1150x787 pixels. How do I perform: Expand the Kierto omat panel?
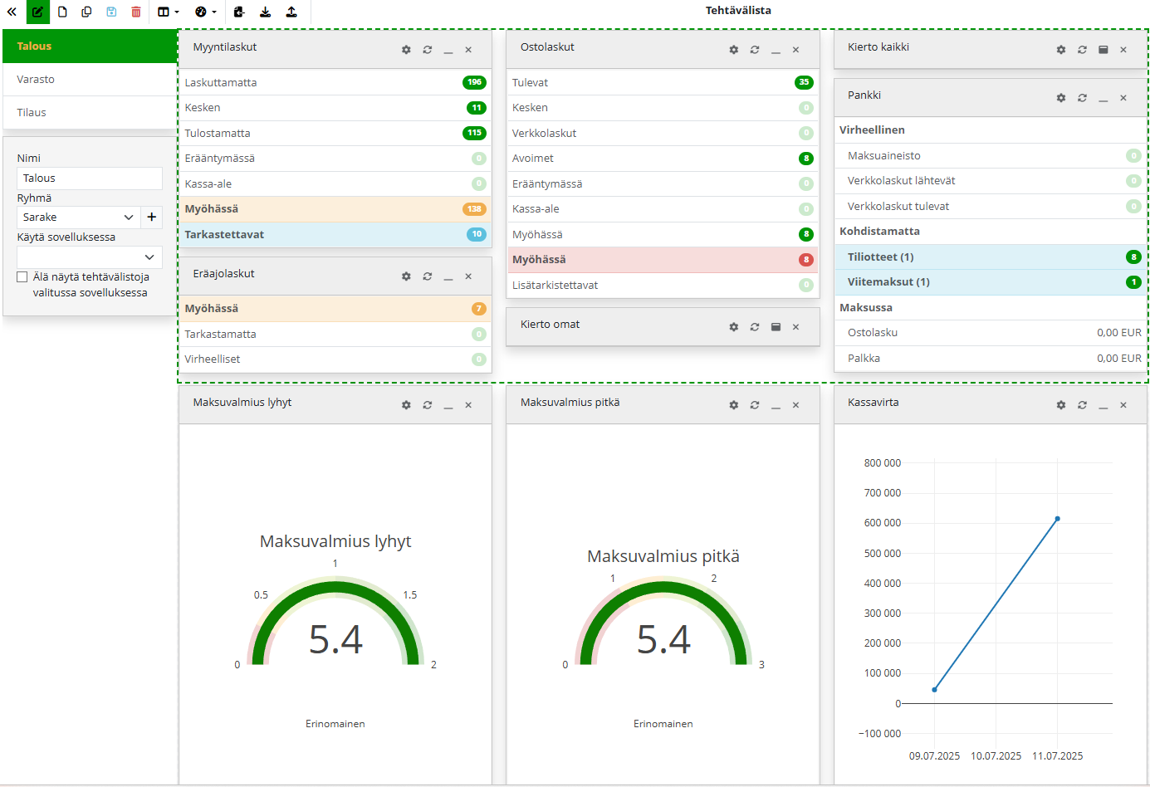pos(776,327)
